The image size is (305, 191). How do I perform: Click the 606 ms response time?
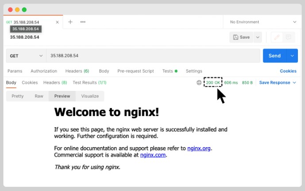point(231,83)
